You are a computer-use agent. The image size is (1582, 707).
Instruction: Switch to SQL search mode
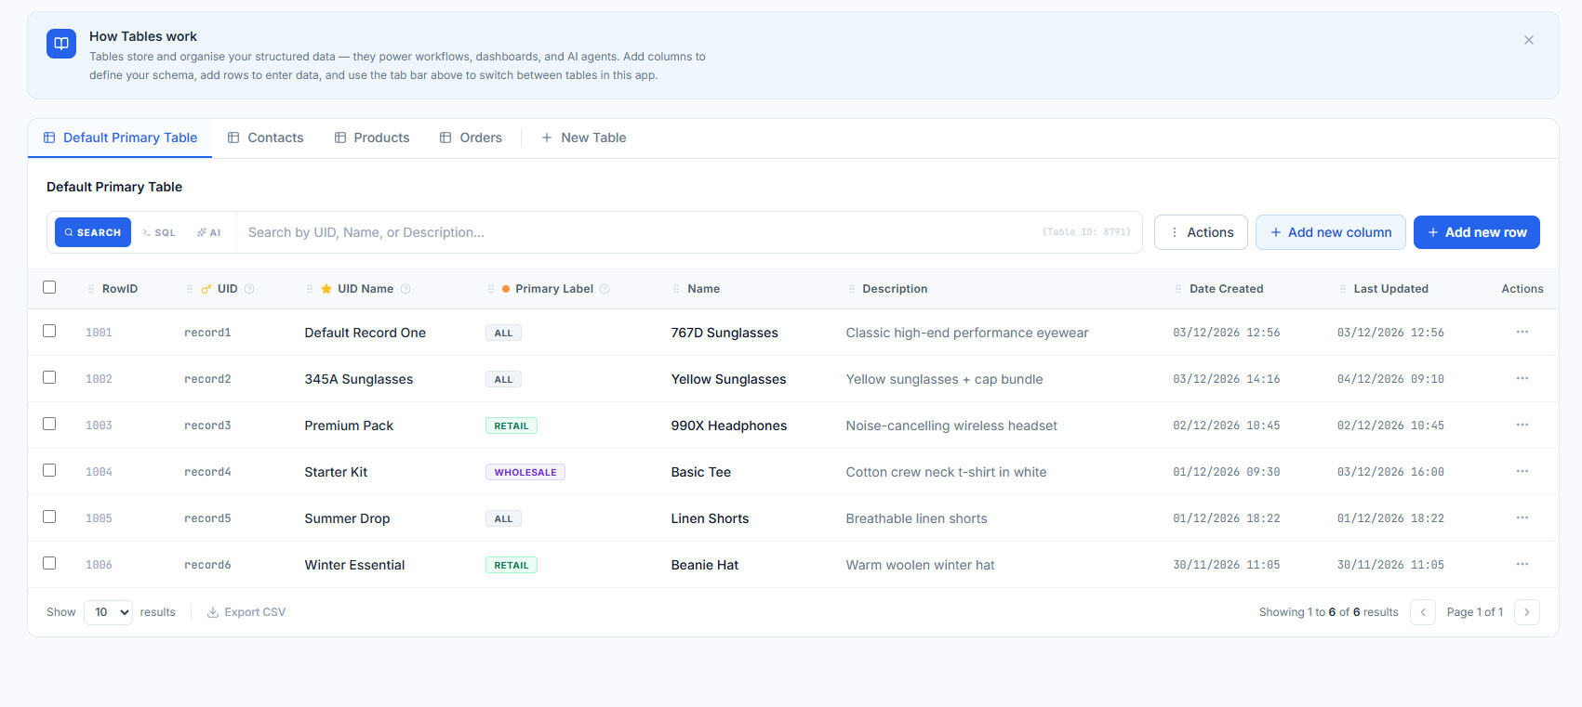click(x=159, y=232)
